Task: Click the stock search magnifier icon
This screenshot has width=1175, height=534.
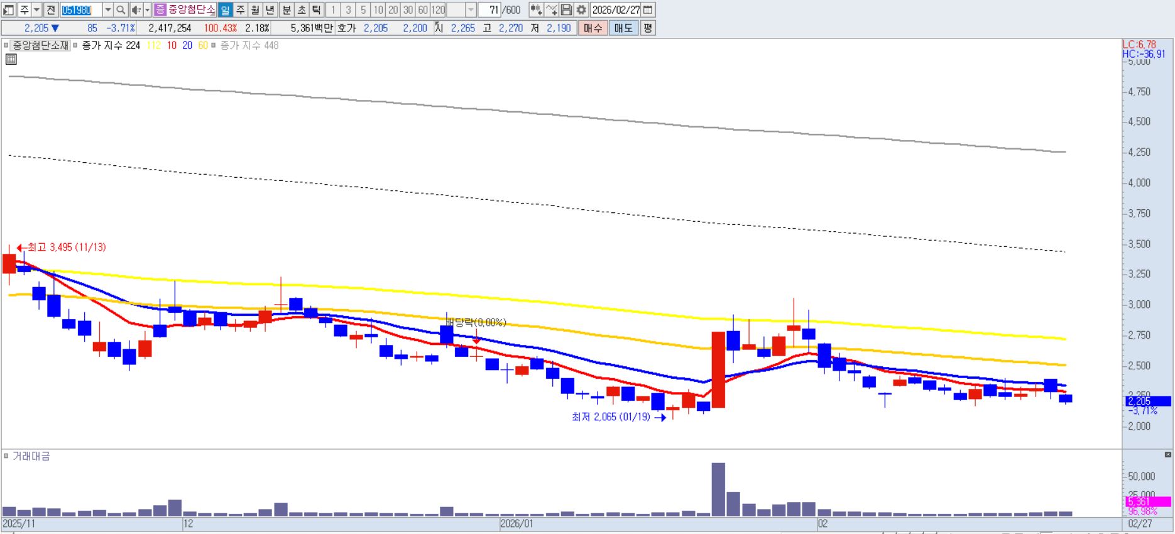Action: tap(121, 10)
